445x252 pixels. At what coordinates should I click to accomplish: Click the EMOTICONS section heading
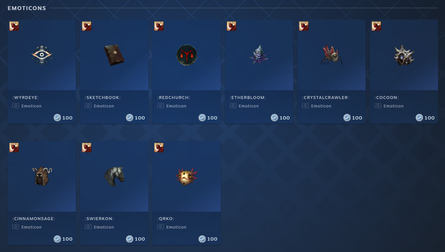click(x=27, y=8)
